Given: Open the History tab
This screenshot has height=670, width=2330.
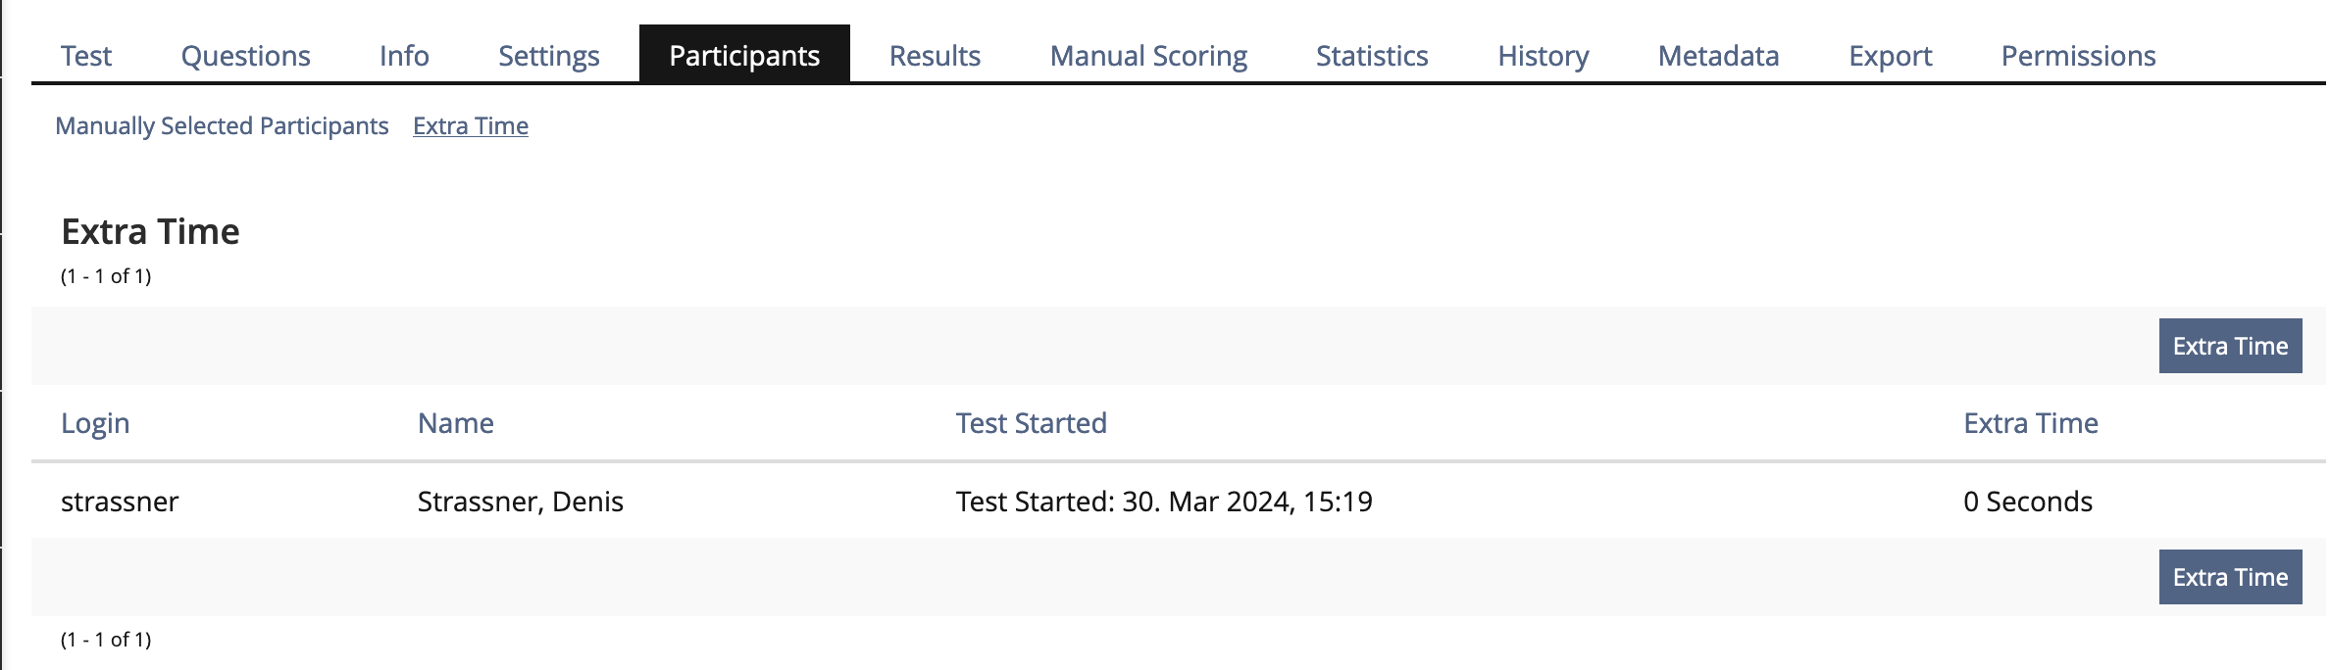Looking at the screenshot, I should [1542, 56].
